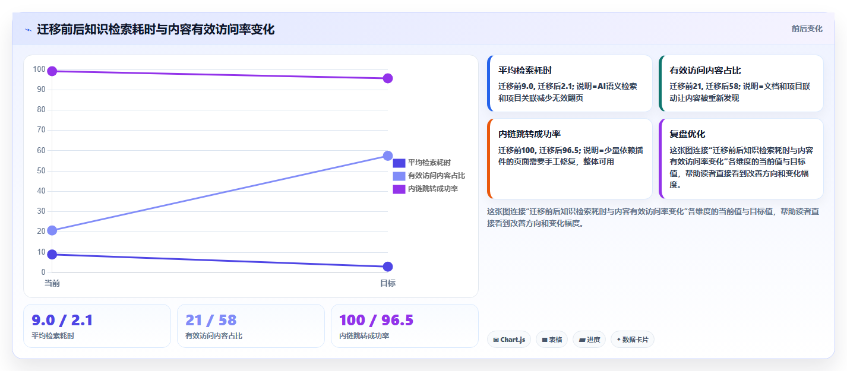Image resolution: width=847 pixels, height=371 pixels.
Task: Click the 内链跳转成功率 legend color box
Action: click(399, 189)
